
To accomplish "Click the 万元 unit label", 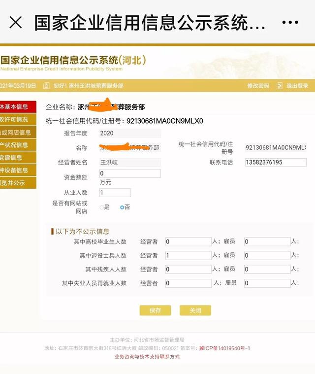I will 105,182.
